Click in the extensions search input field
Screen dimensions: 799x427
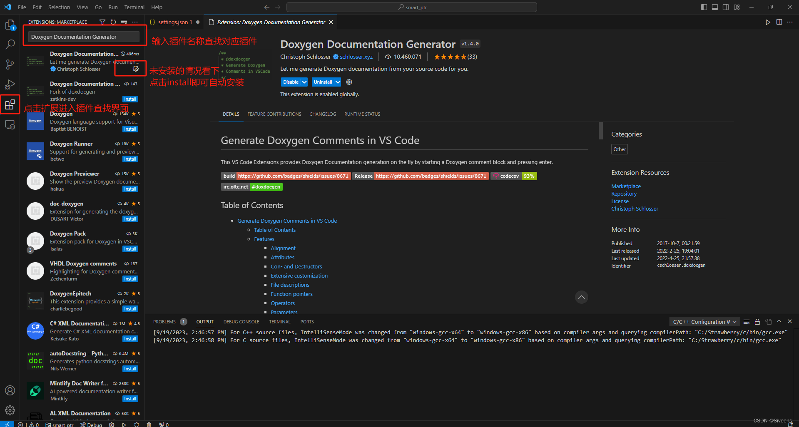84,37
